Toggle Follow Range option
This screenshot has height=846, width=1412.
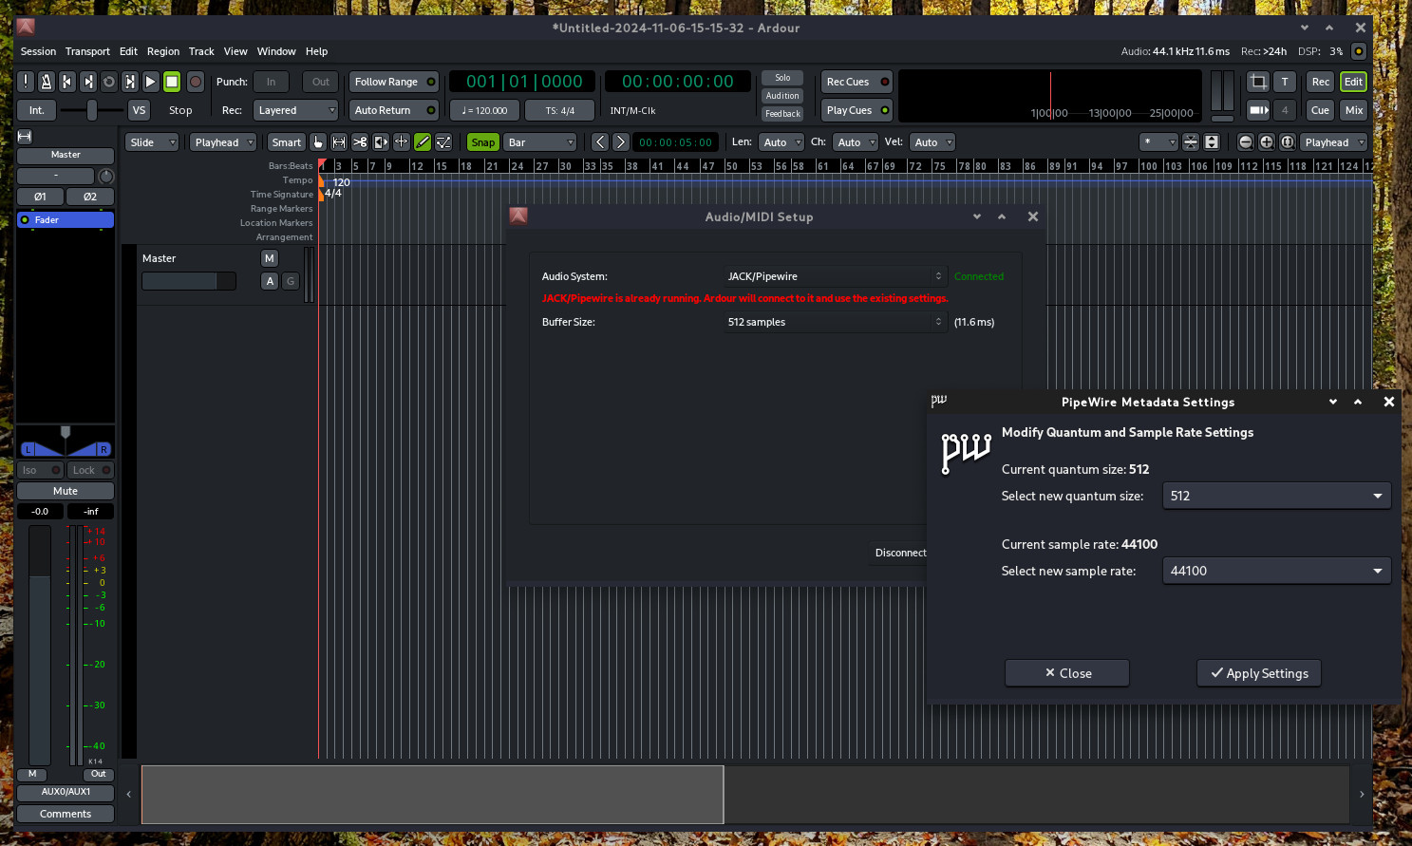pyautogui.click(x=394, y=82)
